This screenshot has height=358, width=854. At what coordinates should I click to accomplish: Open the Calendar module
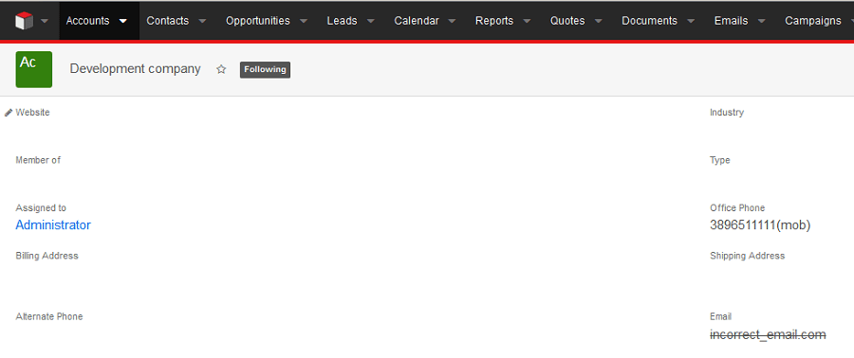[x=417, y=21]
